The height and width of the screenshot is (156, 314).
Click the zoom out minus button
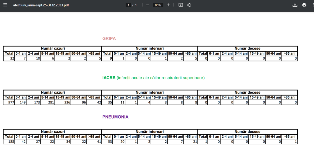tap(147, 5)
